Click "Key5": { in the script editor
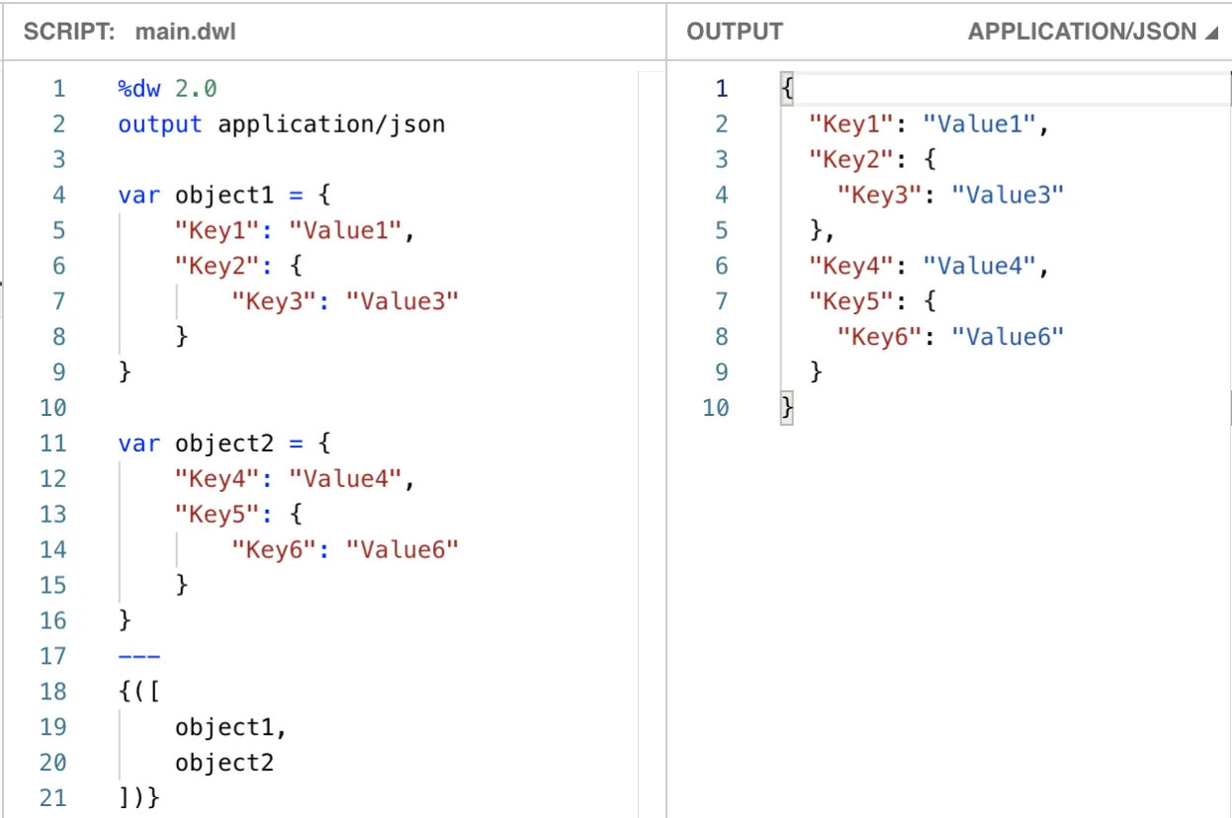1232x818 pixels. 238,514
